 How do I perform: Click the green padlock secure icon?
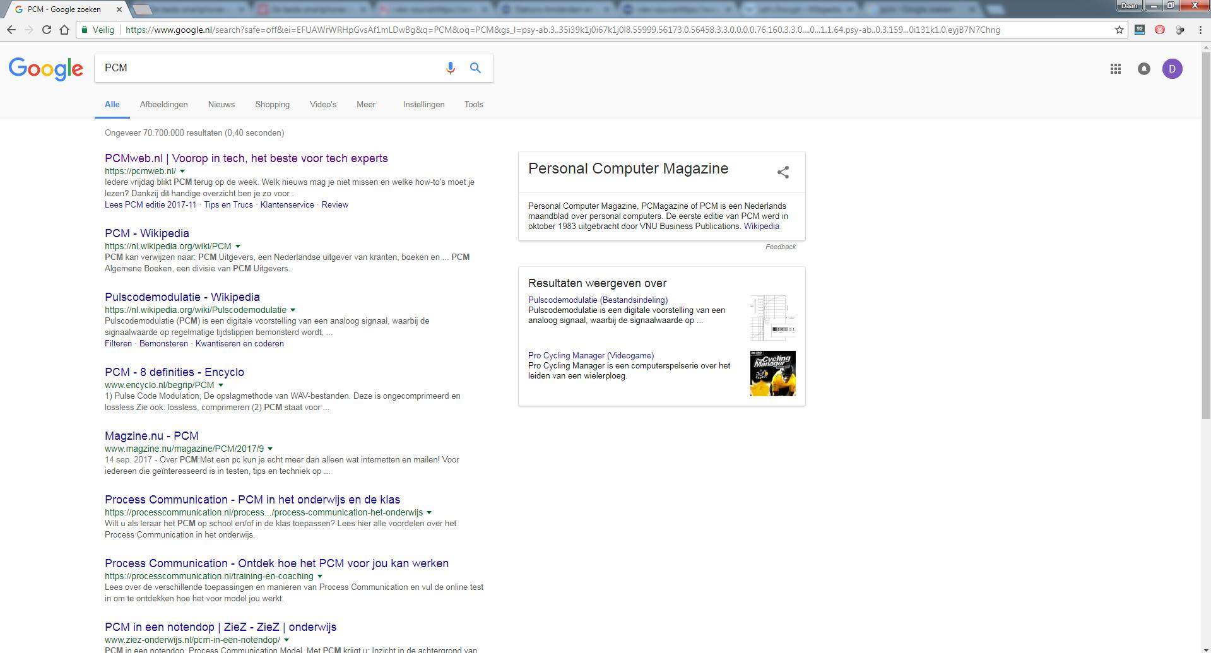[85, 30]
